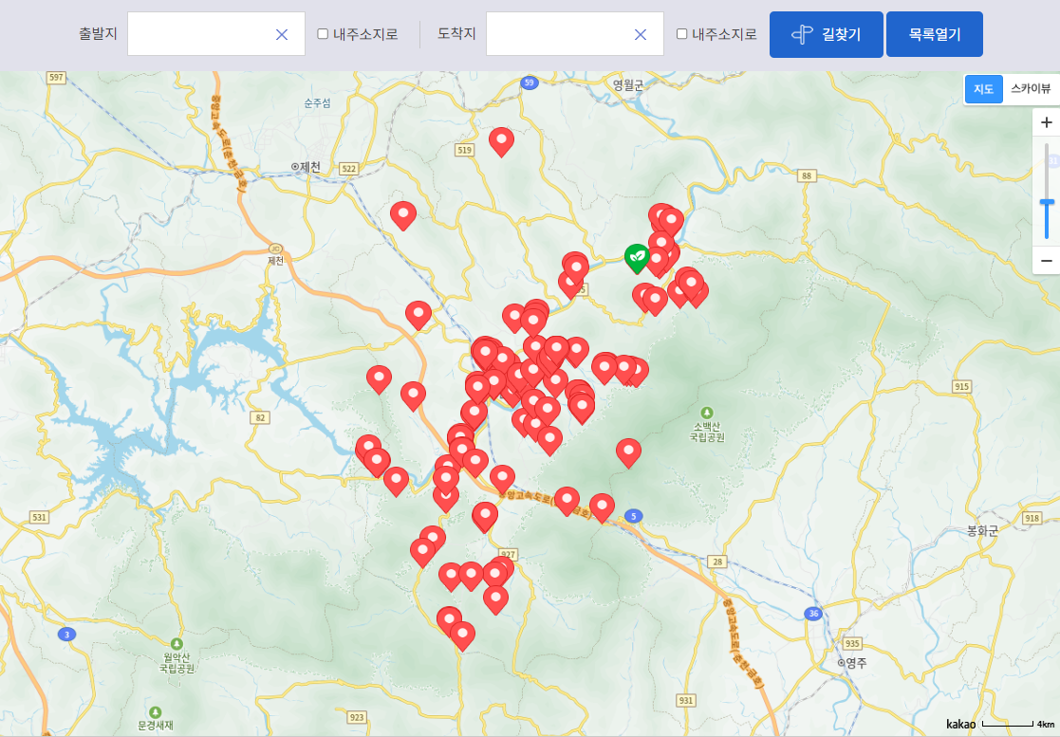Click the 도착지 input field
1060x737 pixels.
(575, 34)
